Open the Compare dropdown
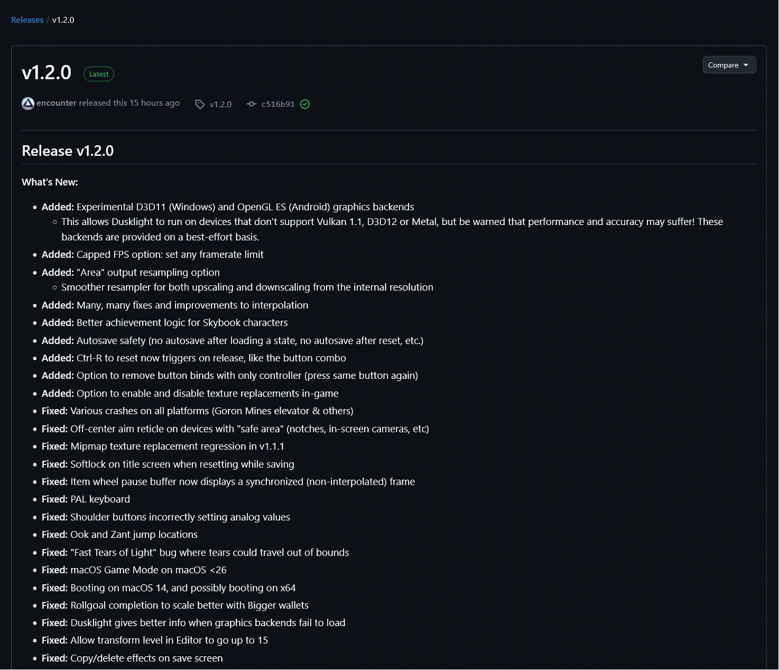779x670 pixels. (x=729, y=65)
